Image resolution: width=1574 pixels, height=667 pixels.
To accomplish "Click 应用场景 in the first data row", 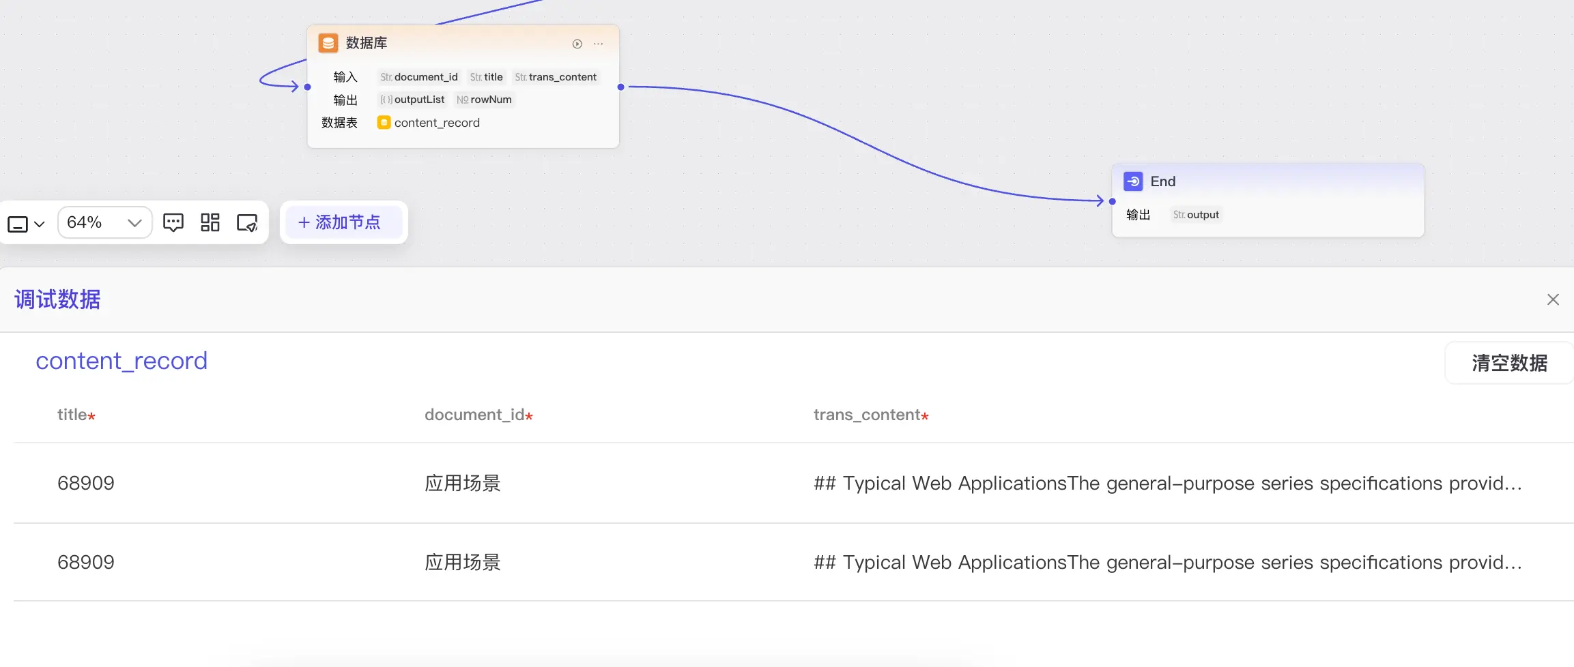I will tap(463, 483).
